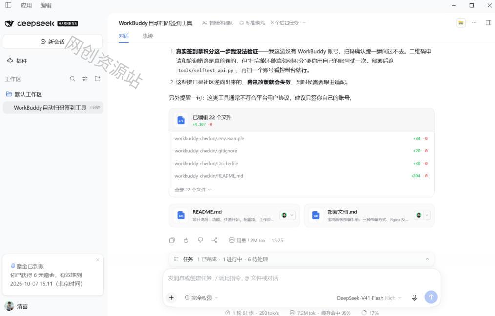Screen dimensions: 495x316
Task: Dislike the response with thumbs-down
Action: pyautogui.click(x=200, y=240)
